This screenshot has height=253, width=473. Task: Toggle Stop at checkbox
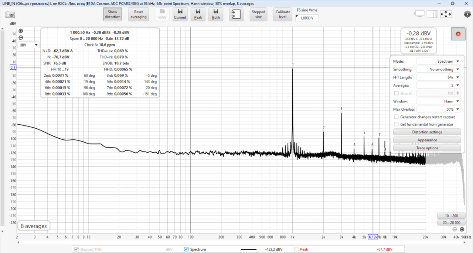(x=397, y=93)
